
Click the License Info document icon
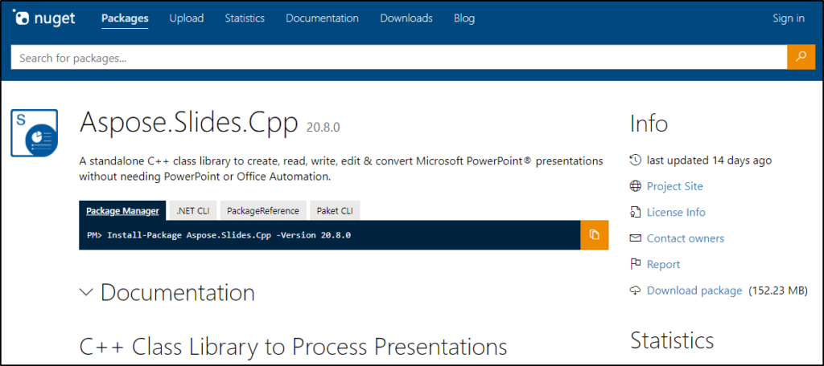tap(636, 213)
